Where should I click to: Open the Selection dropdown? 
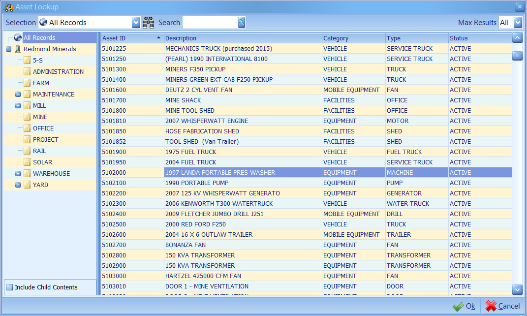click(x=135, y=22)
